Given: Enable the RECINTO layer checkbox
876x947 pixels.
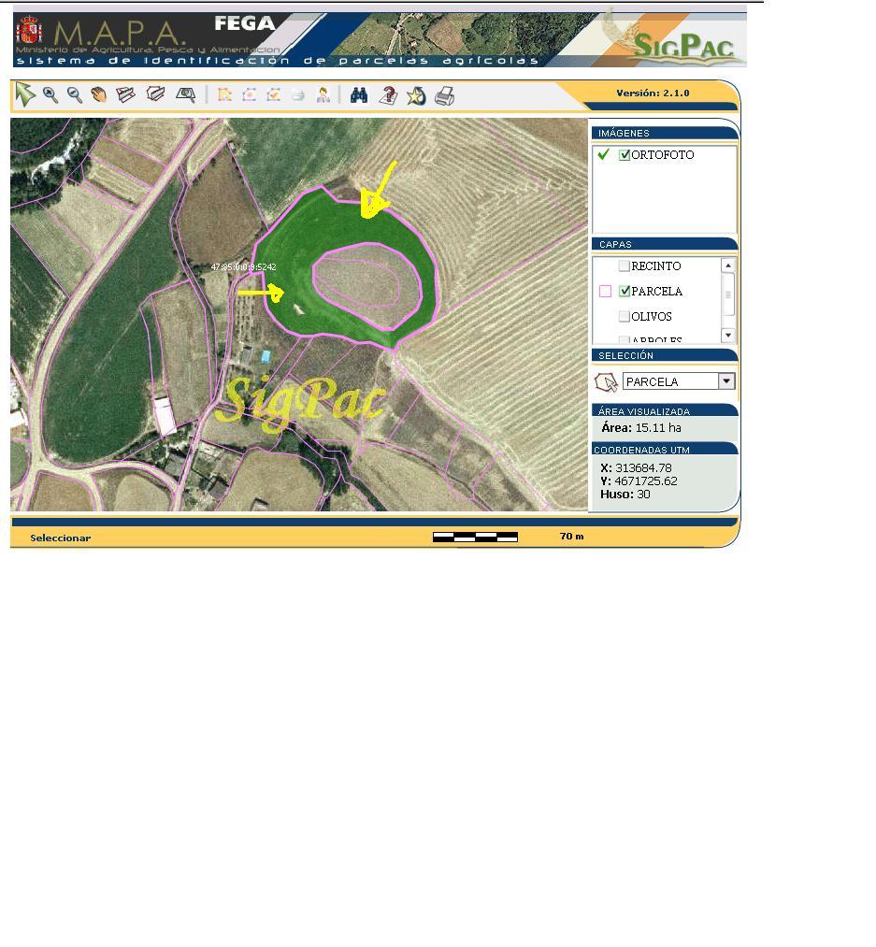Looking at the screenshot, I should coord(625,266).
